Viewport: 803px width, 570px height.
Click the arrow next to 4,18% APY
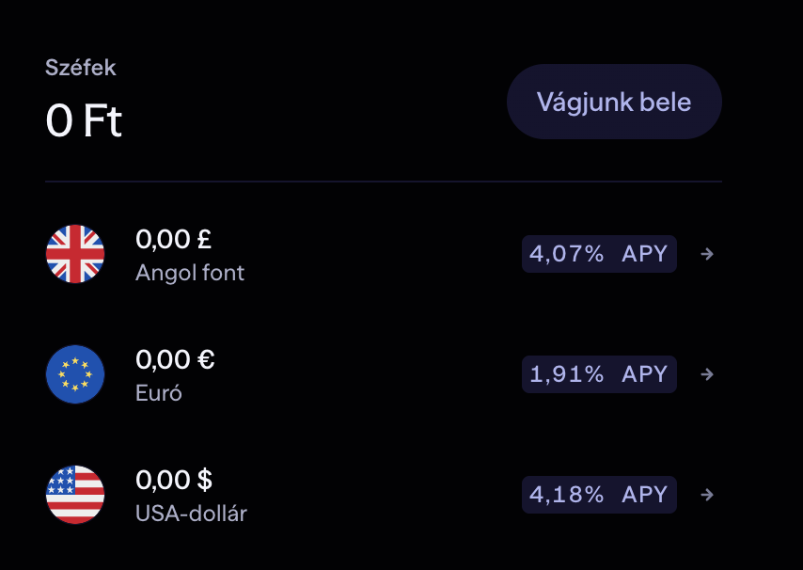coord(708,495)
